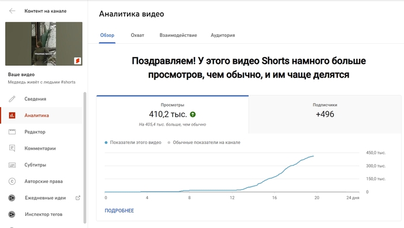
Task: Click the Инспектор тегов round icon
Action: 12,214
